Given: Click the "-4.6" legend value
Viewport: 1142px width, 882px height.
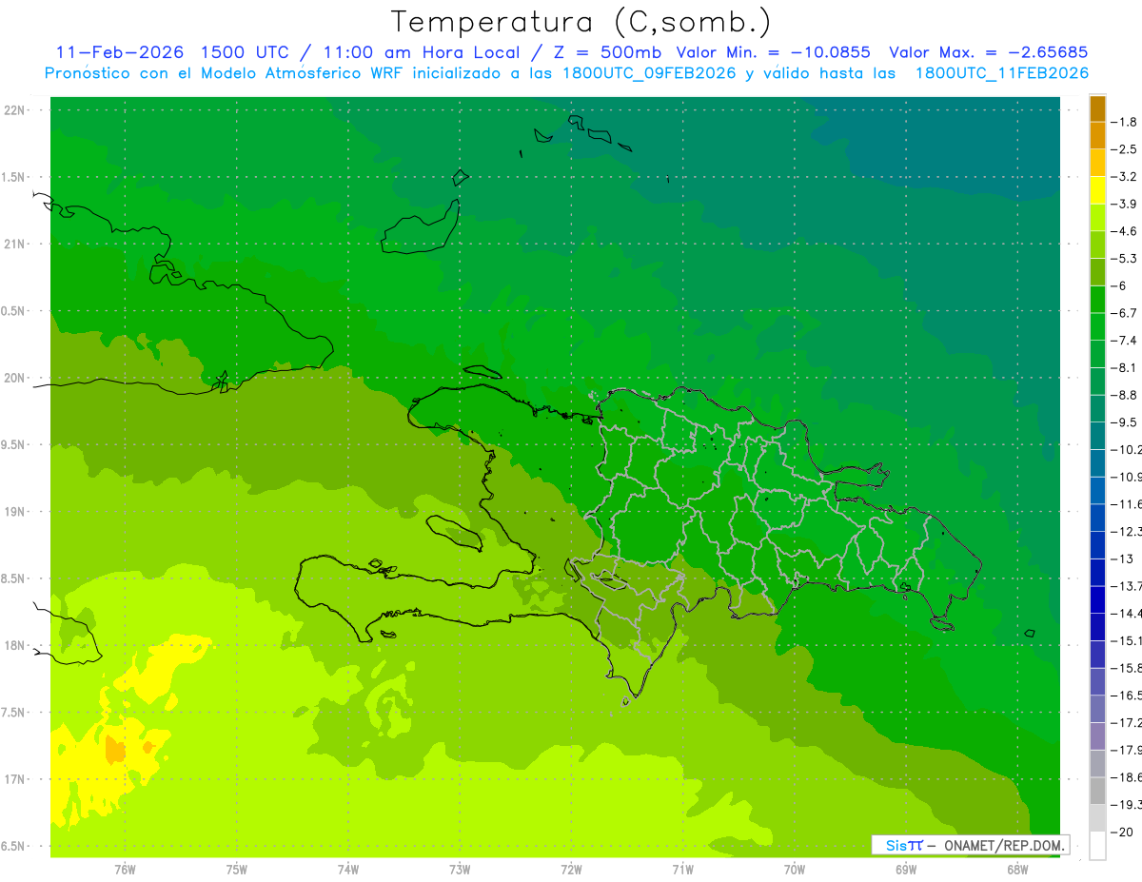Looking at the screenshot, I should point(1124,231).
